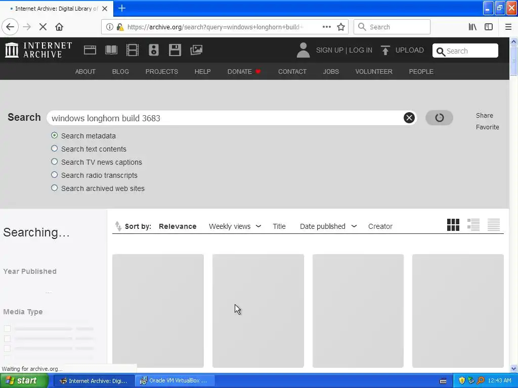The image size is (518, 388).
Task: Open the DONATE menu item
Action: [244, 71]
